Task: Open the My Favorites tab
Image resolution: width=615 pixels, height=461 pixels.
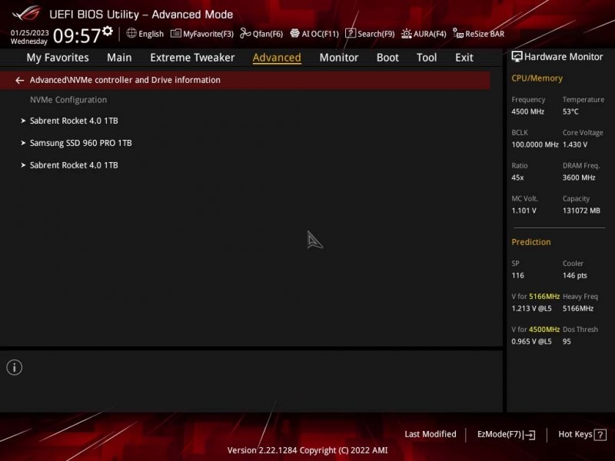Action: pyautogui.click(x=58, y=58)
